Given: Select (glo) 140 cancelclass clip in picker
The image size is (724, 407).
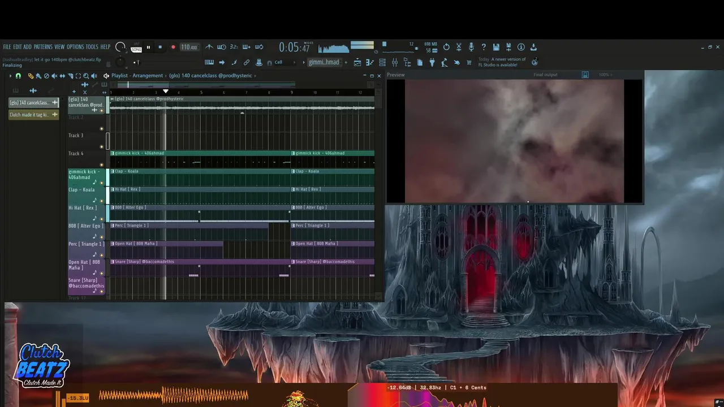Looking at the screenshot, I should pos(33,102).
